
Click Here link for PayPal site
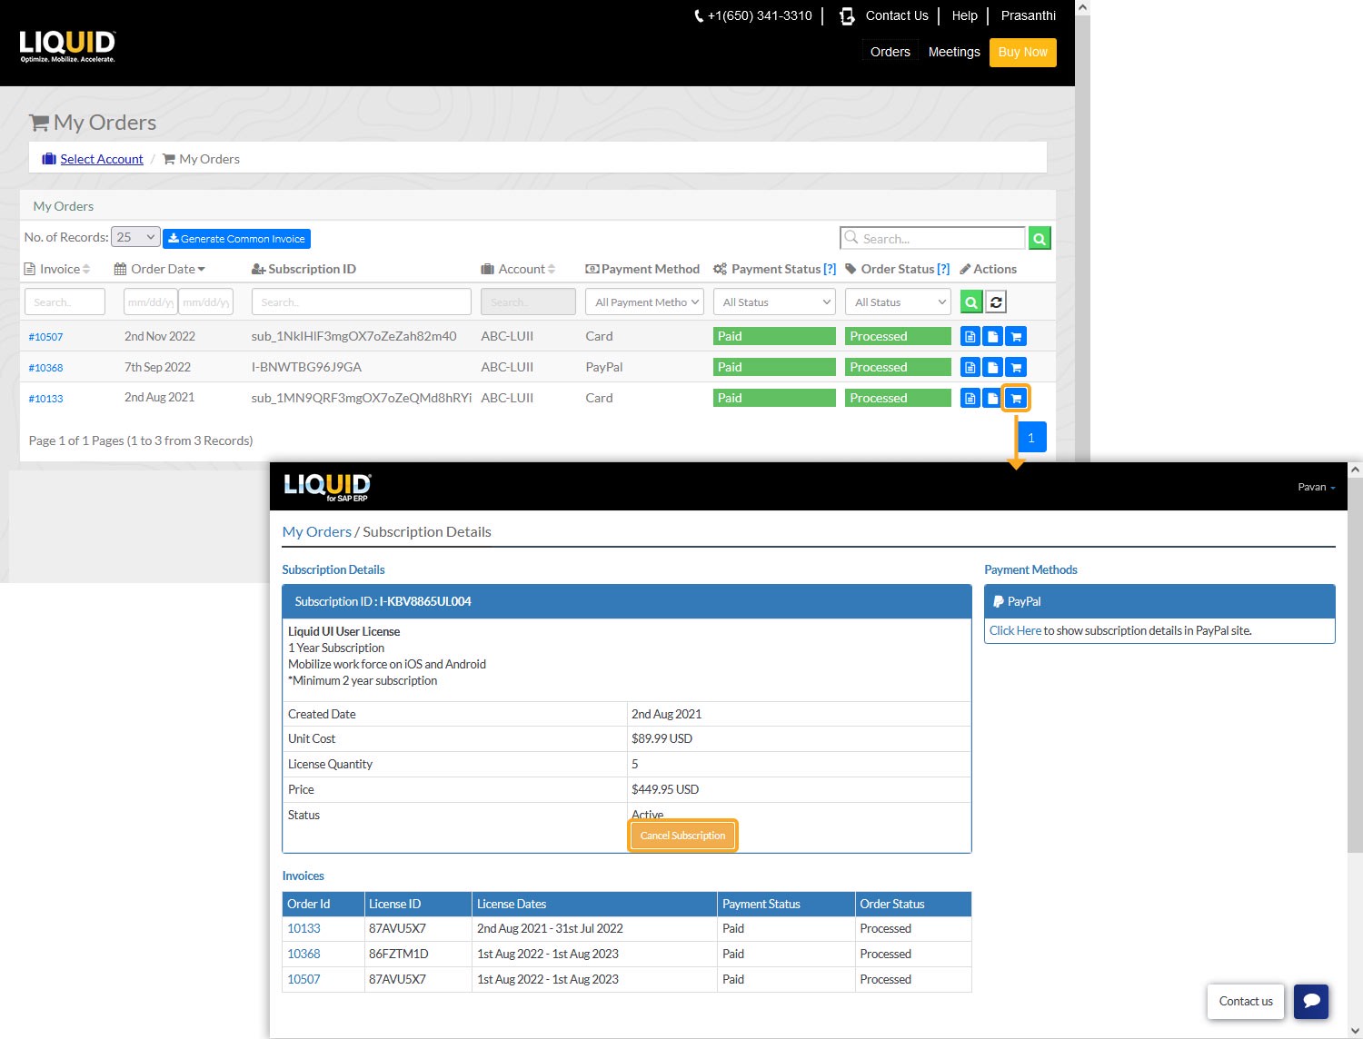point(1015,631)
